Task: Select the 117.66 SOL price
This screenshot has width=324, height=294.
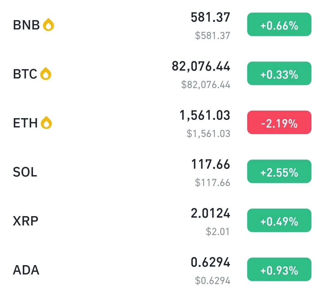Action: click(x=211, y=164)
